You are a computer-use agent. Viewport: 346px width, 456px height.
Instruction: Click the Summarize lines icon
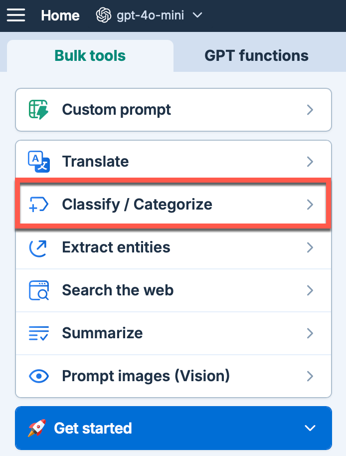pos(38,333)
